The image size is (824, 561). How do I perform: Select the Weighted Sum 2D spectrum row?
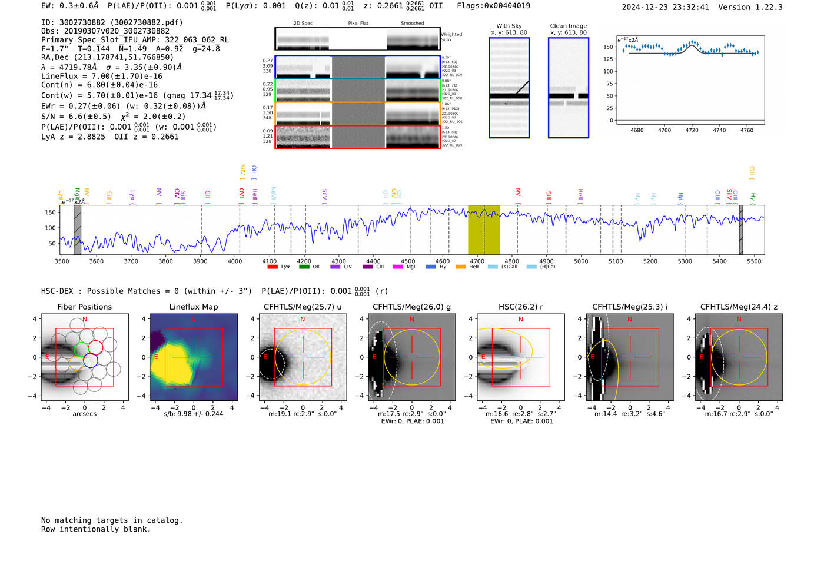coord(357,39)
